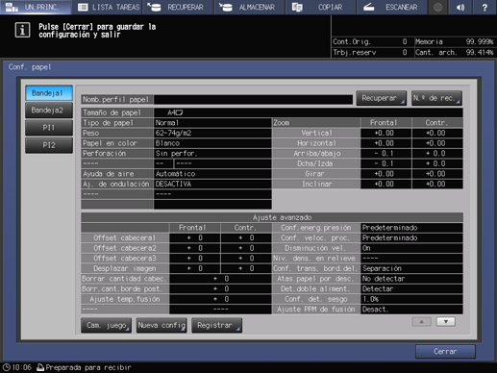
Task: Click Borrar cantidad cabec. value
Action: (x=220, y=279)
